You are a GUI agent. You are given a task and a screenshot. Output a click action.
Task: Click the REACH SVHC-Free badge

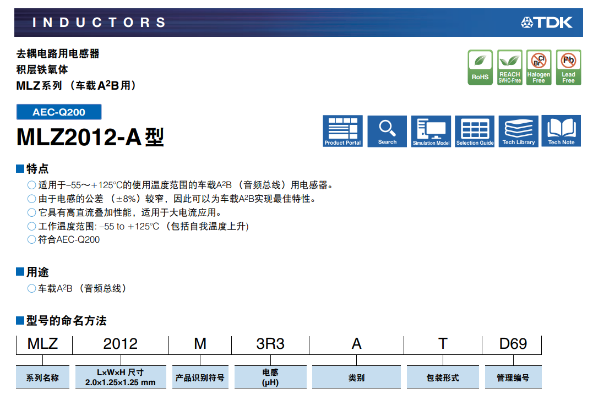tap(509, 67)
